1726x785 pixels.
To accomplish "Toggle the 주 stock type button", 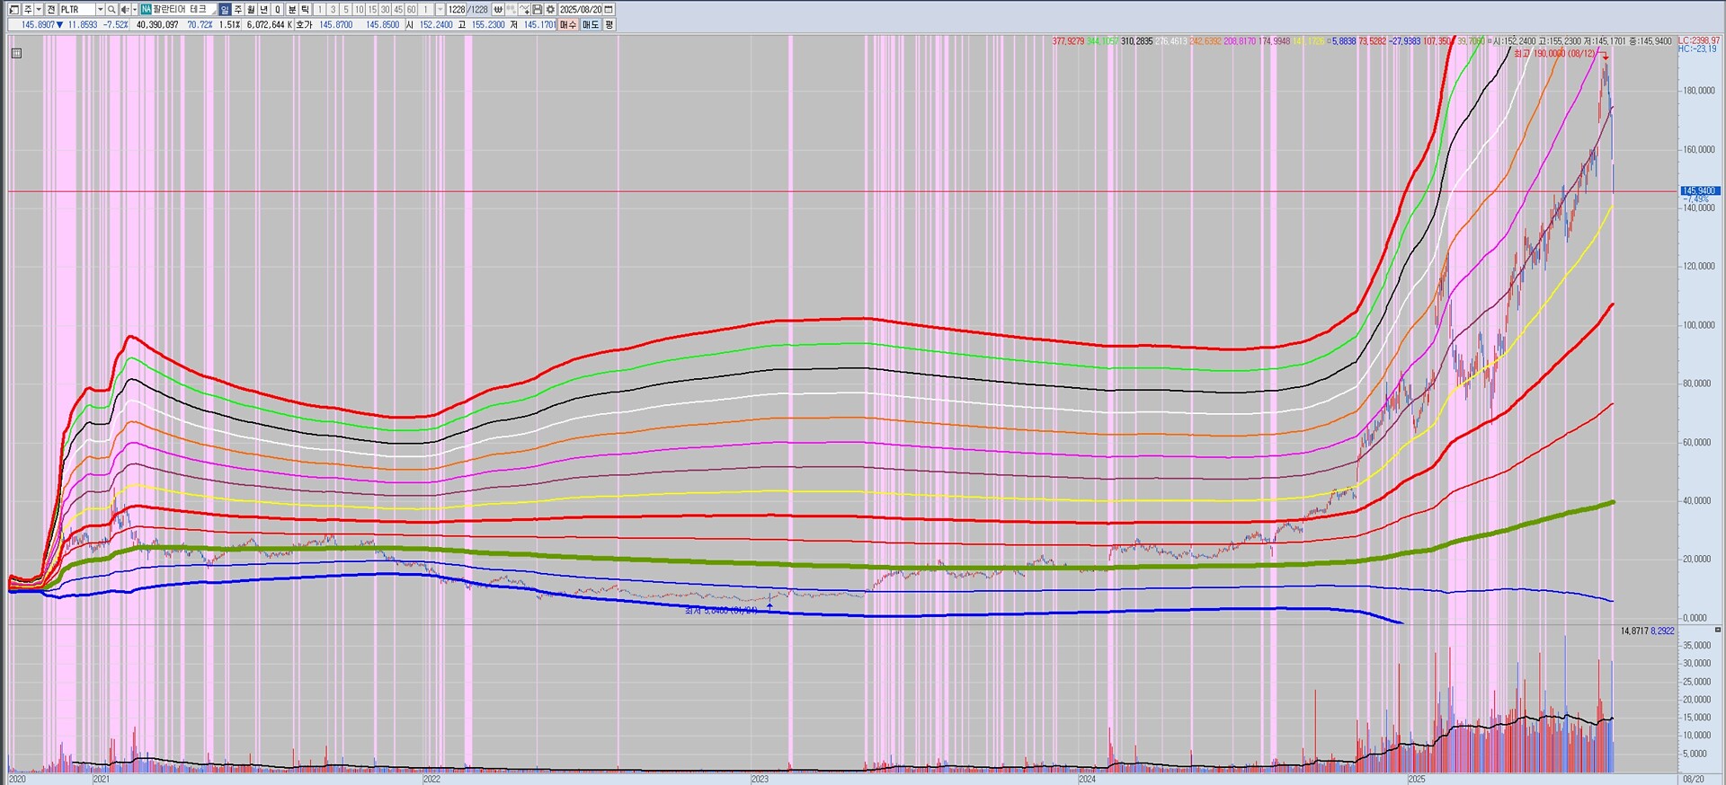I will coord(27,9).
